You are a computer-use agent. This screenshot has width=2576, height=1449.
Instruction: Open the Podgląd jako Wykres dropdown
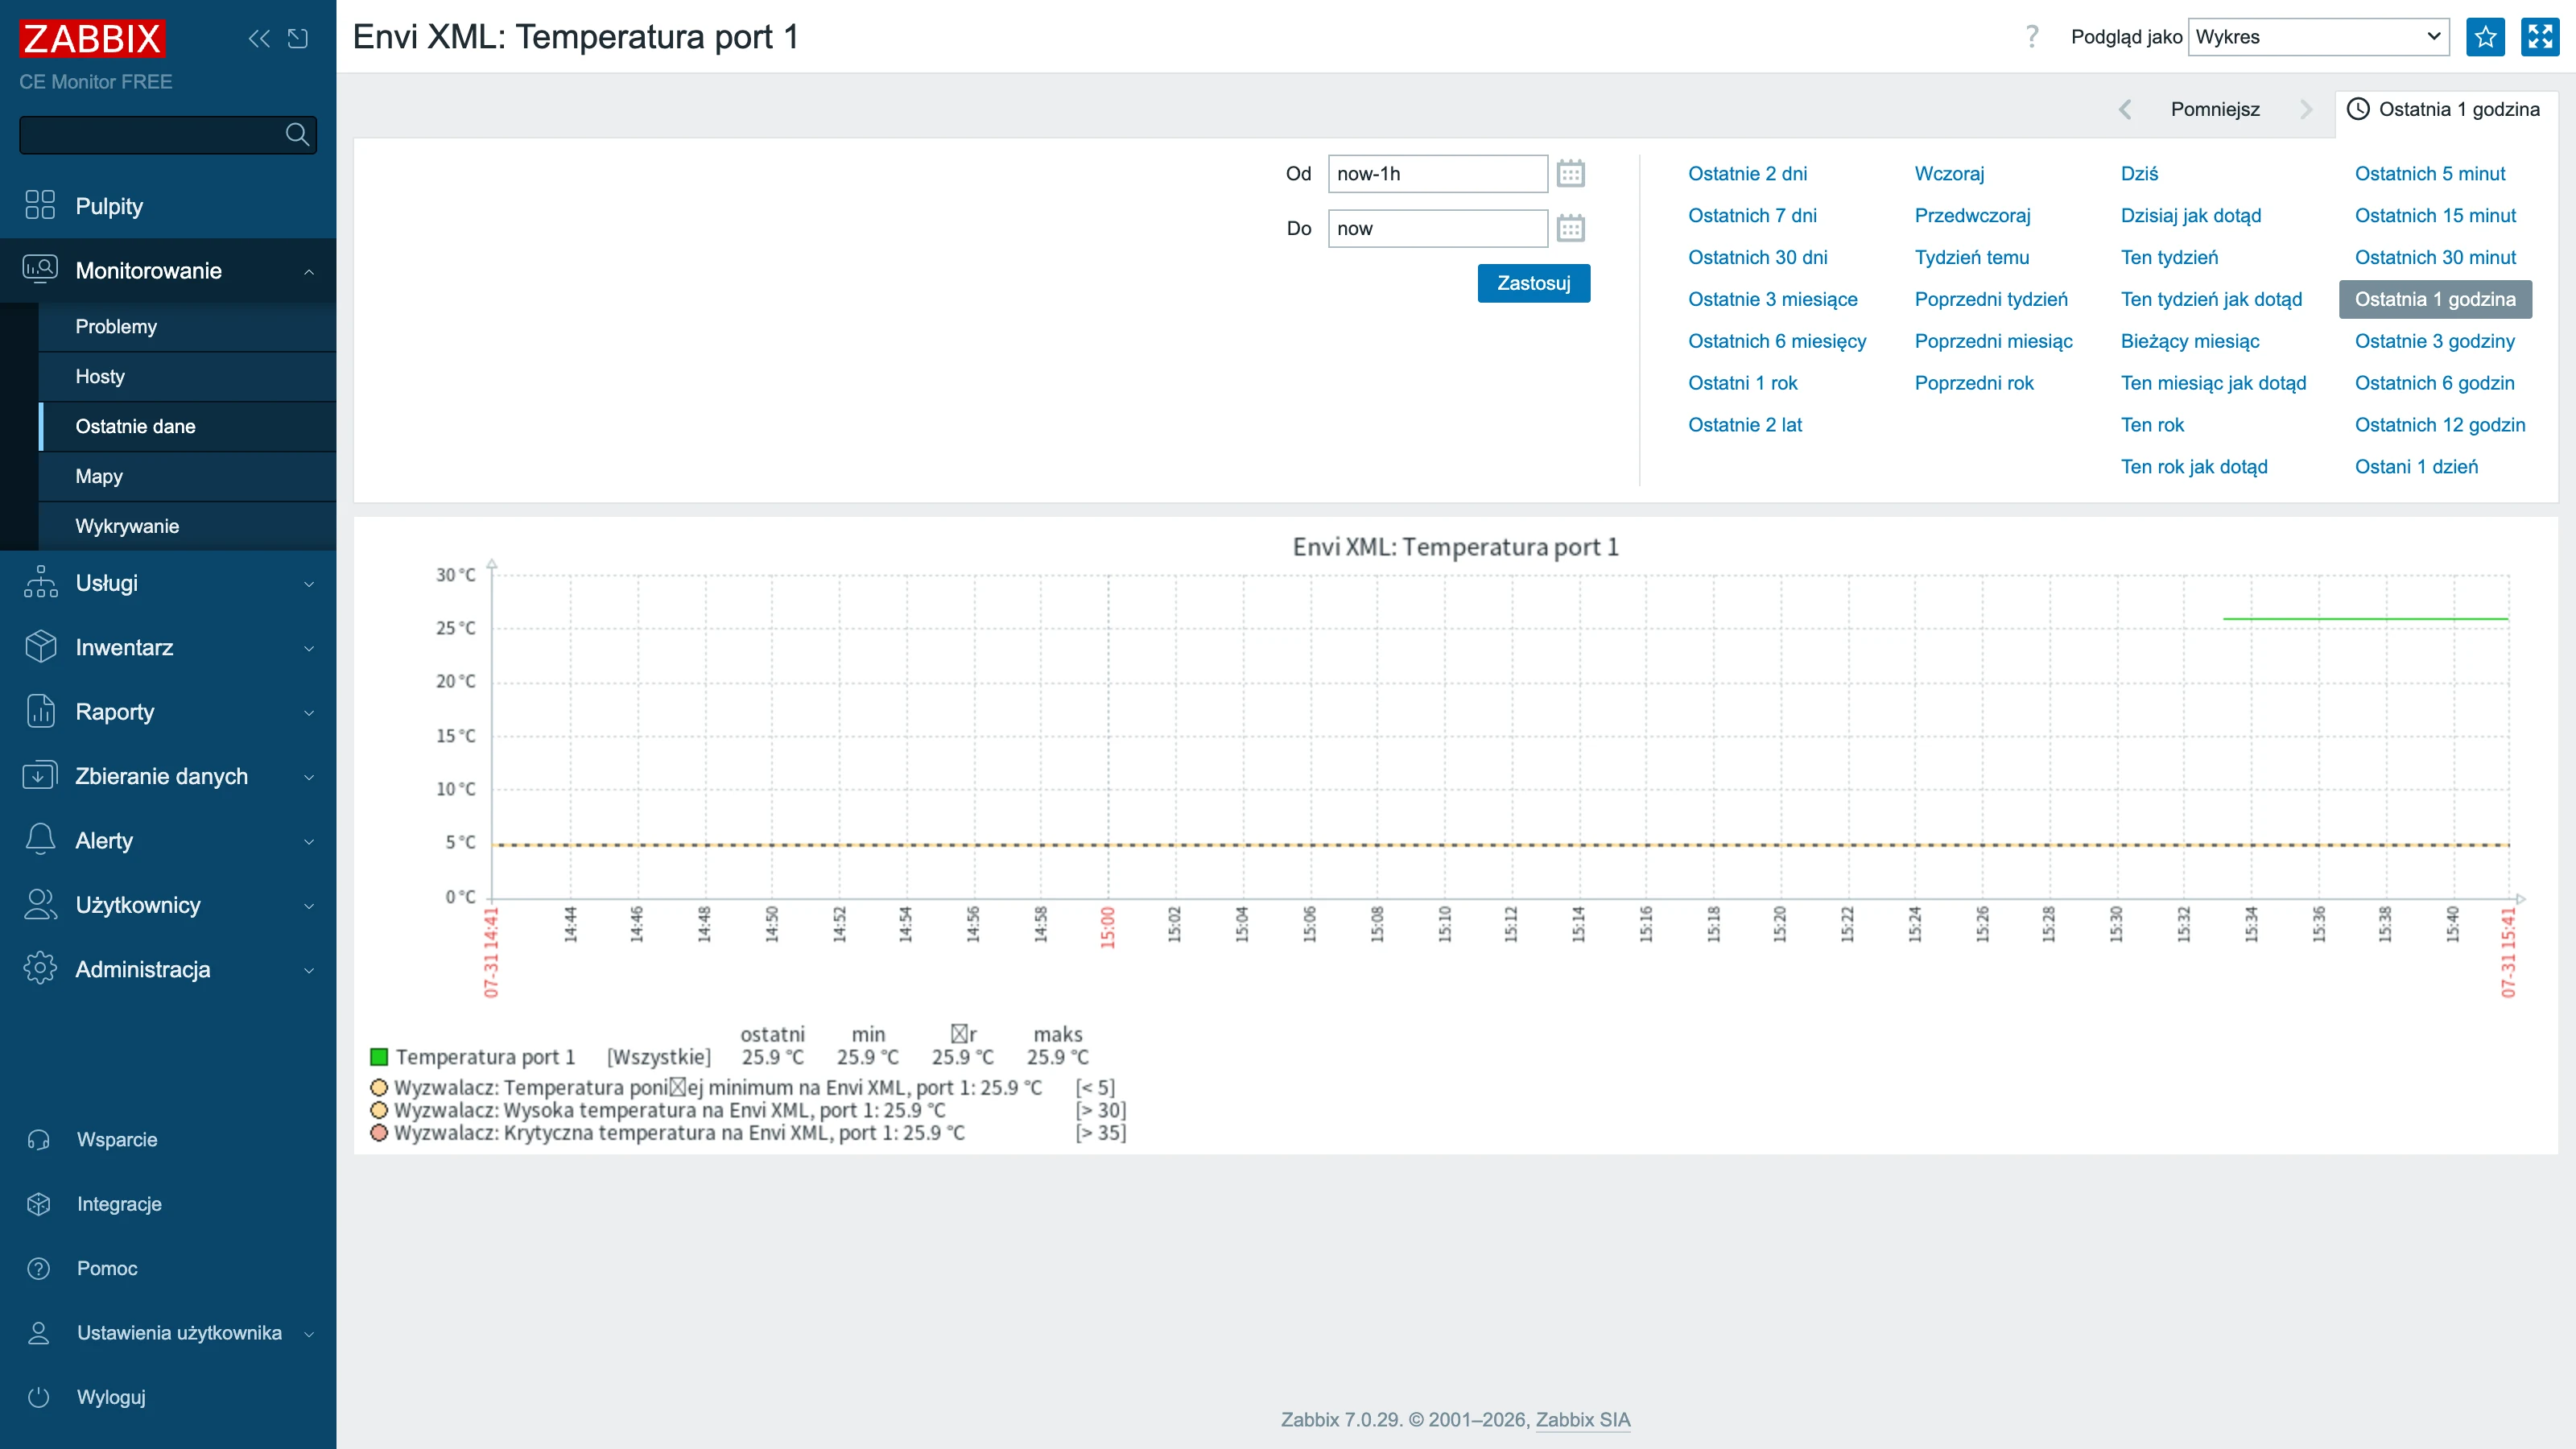tap(2318, 37)
